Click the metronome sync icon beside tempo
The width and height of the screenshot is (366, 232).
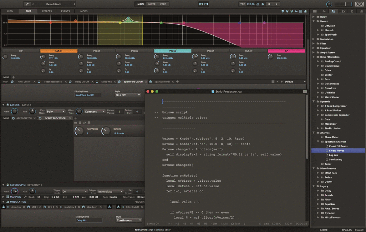coord(258,4)
